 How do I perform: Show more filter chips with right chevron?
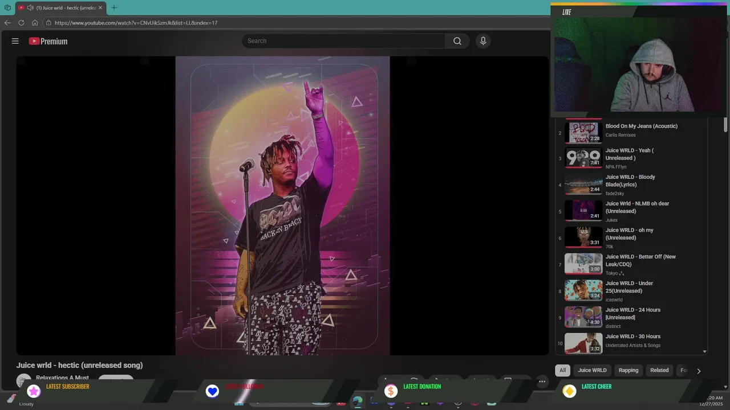(x=699, y=371)
